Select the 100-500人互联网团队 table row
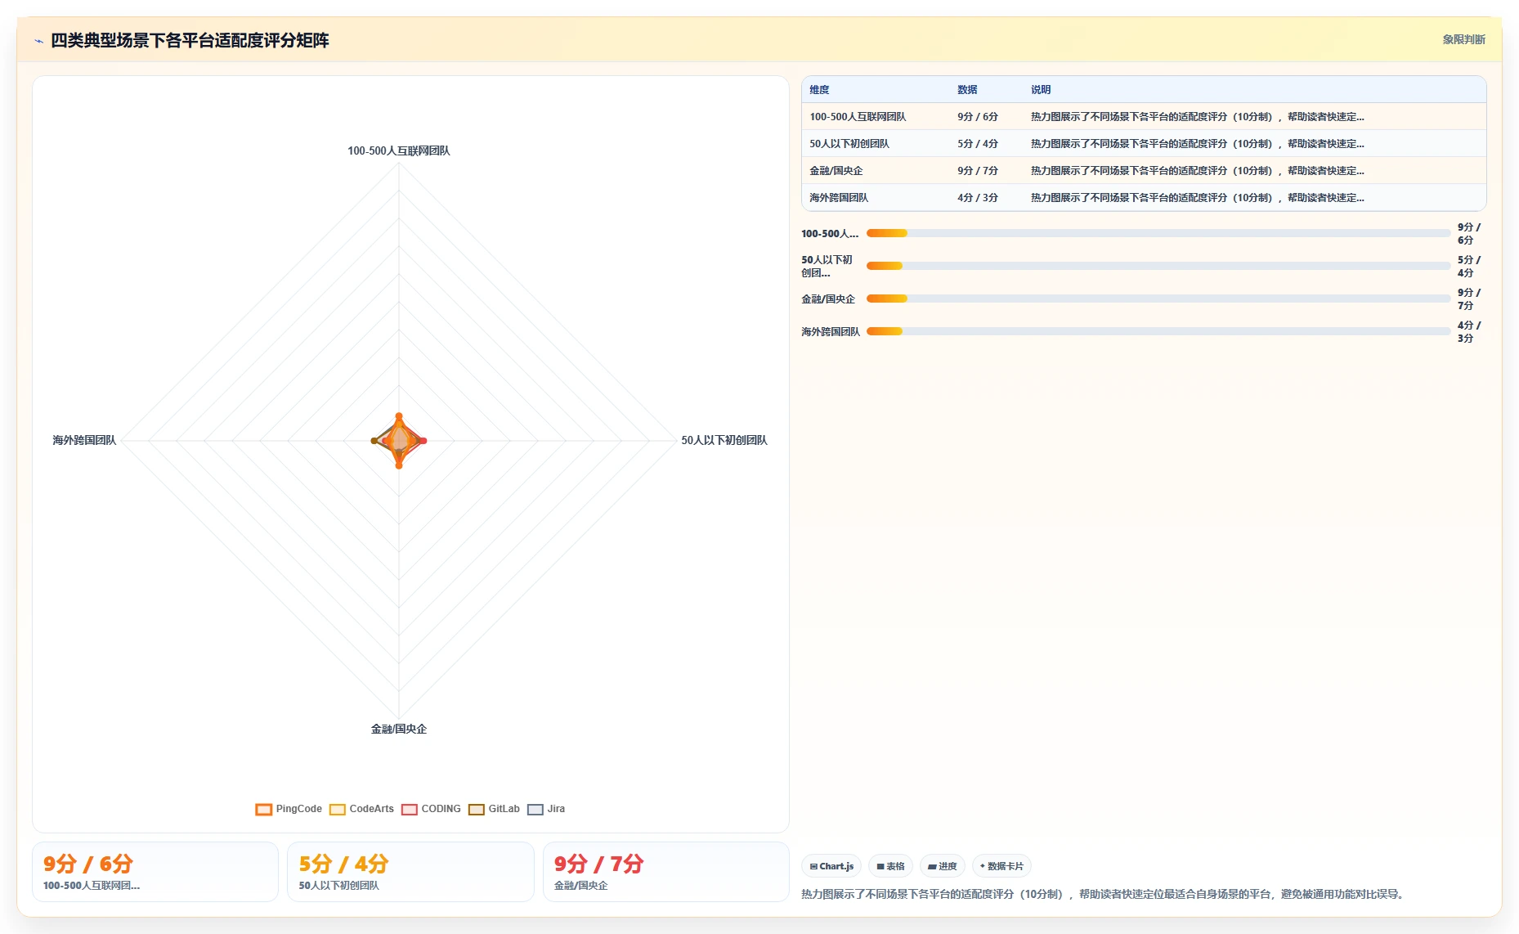The width and height of the screenshot is (1519, 934). 1144,117
